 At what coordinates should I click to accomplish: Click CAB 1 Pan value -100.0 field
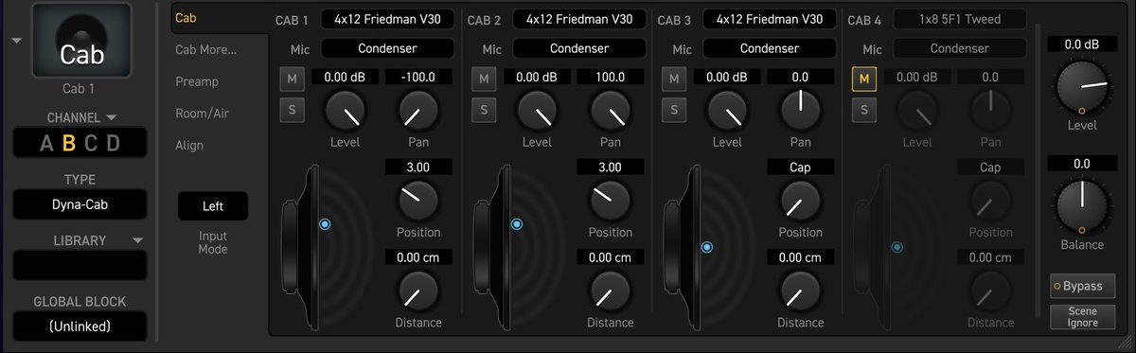(x=418, y=77)
